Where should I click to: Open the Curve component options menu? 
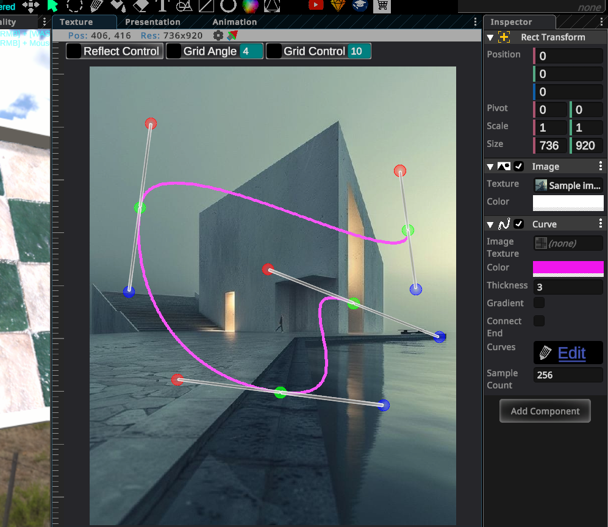click(x=601, y=223)
